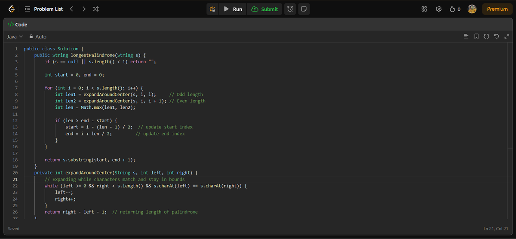Screen dimensions: 516x239
Task: Click 'return s.substring(start, end + 1);' line
Action: [x=90, y=160]
